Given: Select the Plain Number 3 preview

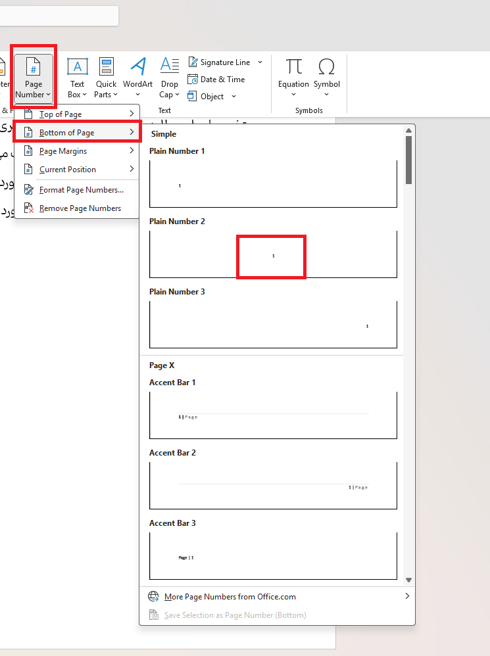Looking at the screenshot, I should coord(273,325).
